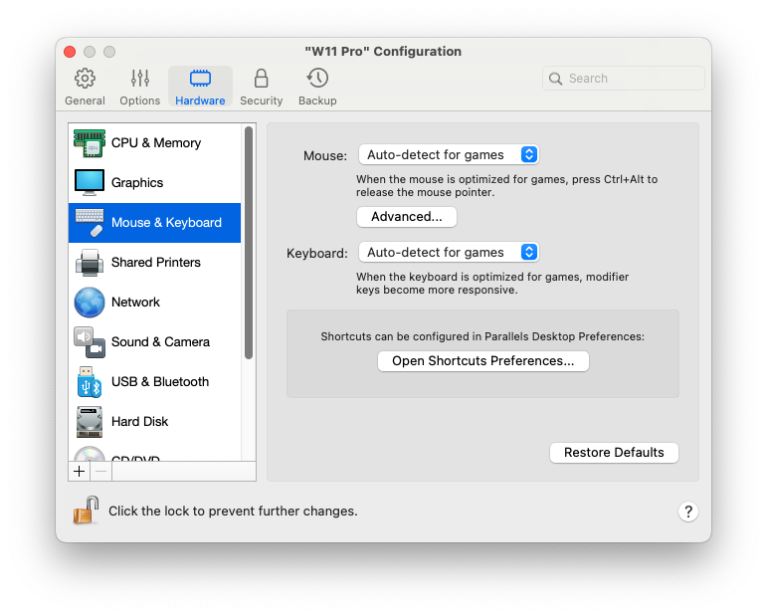
Task: Switch to the General tab
Action: [x=85, y=87]
